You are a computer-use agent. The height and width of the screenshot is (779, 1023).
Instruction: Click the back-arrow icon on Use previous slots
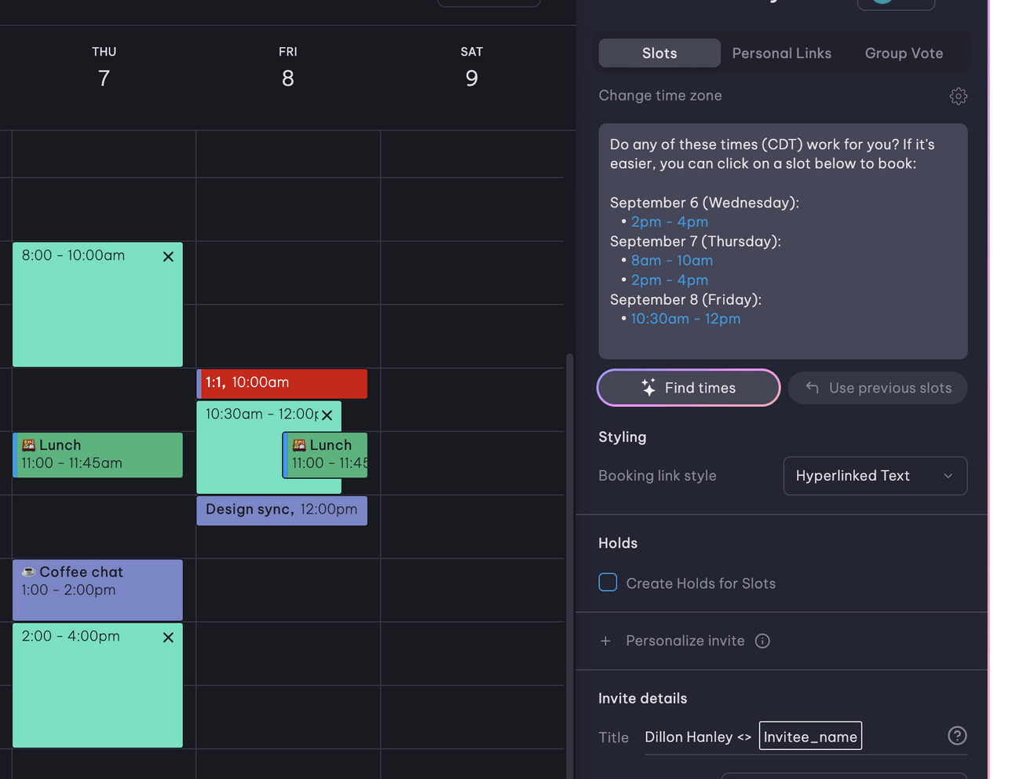pos(811,387)
